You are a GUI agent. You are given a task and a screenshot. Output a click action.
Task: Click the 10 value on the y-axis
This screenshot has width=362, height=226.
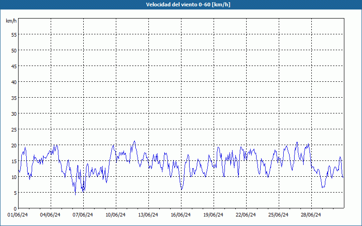(x=14, y=177)
